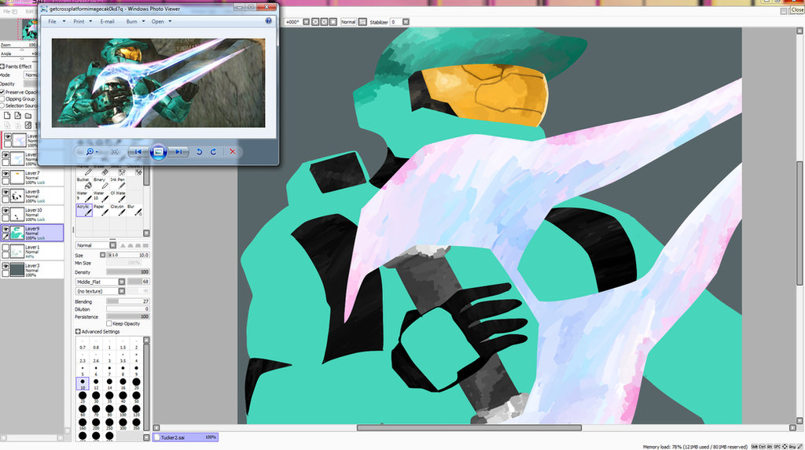Image resolution: width=805 pixels, height=450 pixels.
Task: Expand the Paints Effect section
Action: [x=2, y=66]
